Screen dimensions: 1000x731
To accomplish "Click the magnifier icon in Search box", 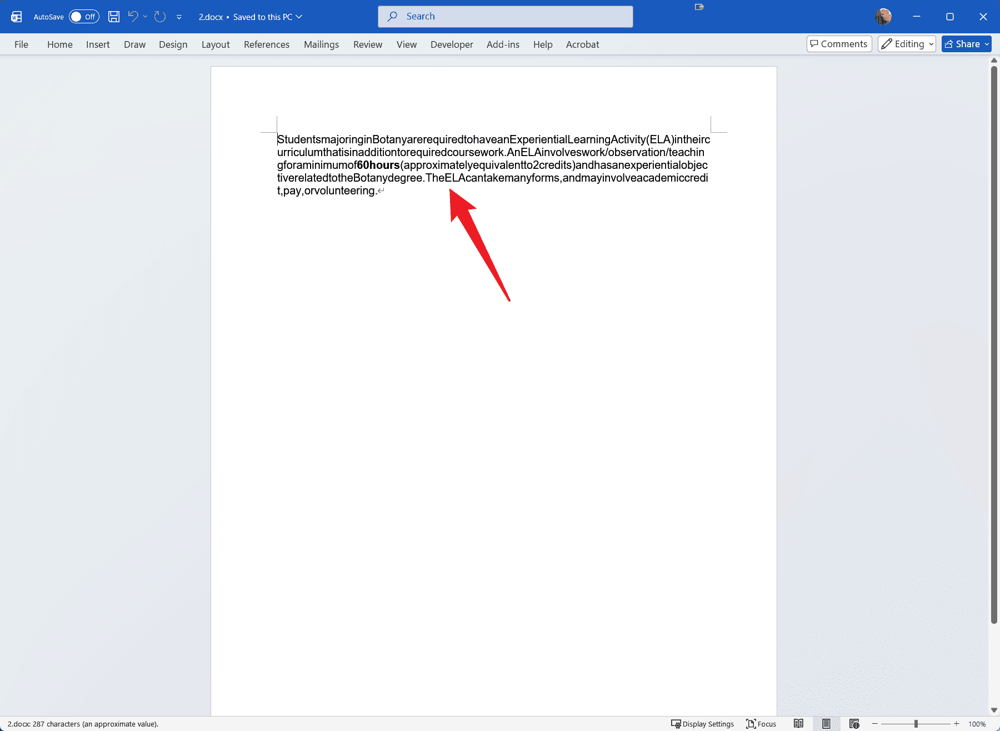I will pos(393,17).
